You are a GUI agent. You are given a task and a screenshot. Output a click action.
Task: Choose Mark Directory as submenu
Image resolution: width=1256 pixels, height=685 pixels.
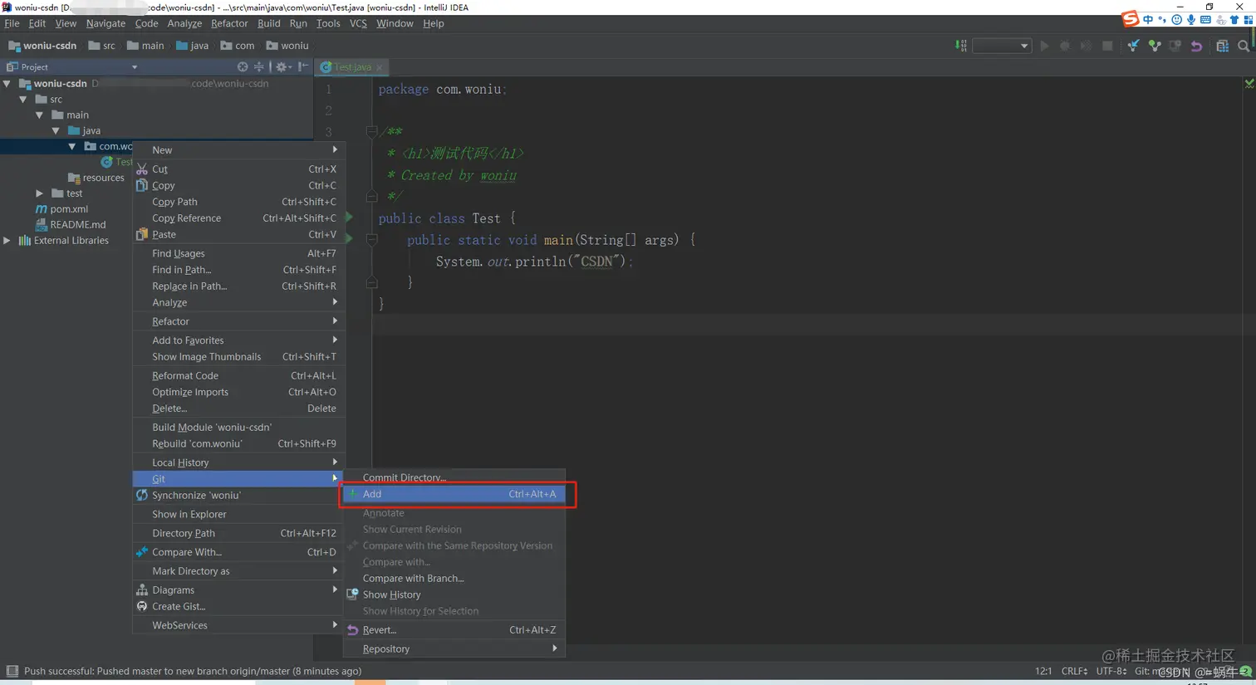pyautogui.click(x=239, y=571)
